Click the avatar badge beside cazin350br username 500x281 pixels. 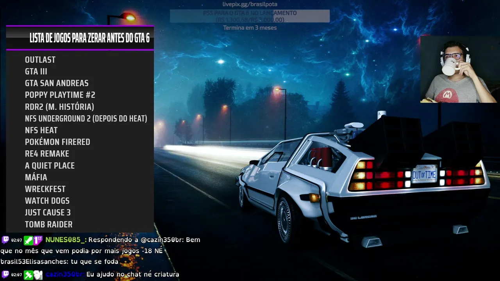(x=38, y=275)
